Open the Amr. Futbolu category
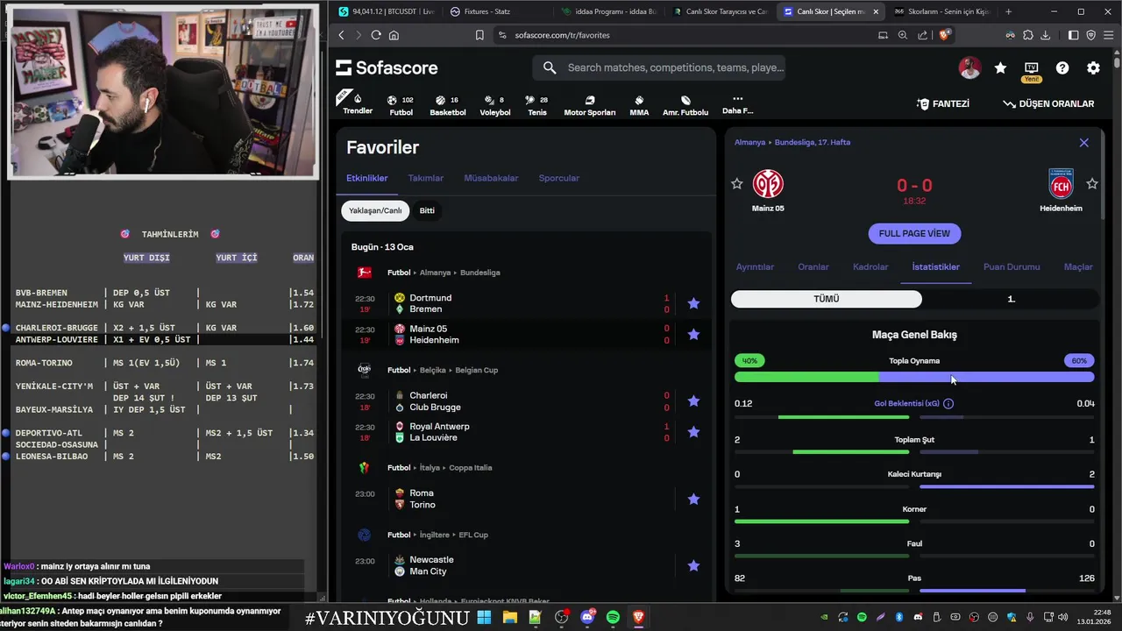 [x=685, y=105]
